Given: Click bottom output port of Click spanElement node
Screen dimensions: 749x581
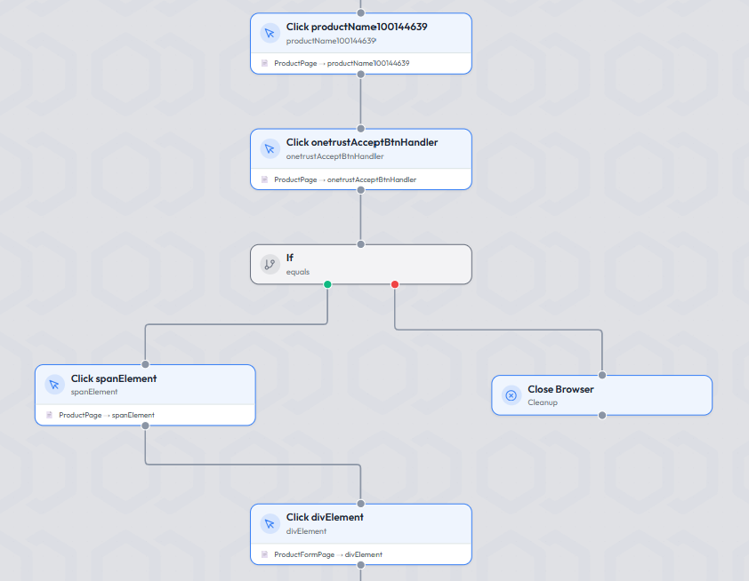Looking at the screenshot, I should 145,426.
